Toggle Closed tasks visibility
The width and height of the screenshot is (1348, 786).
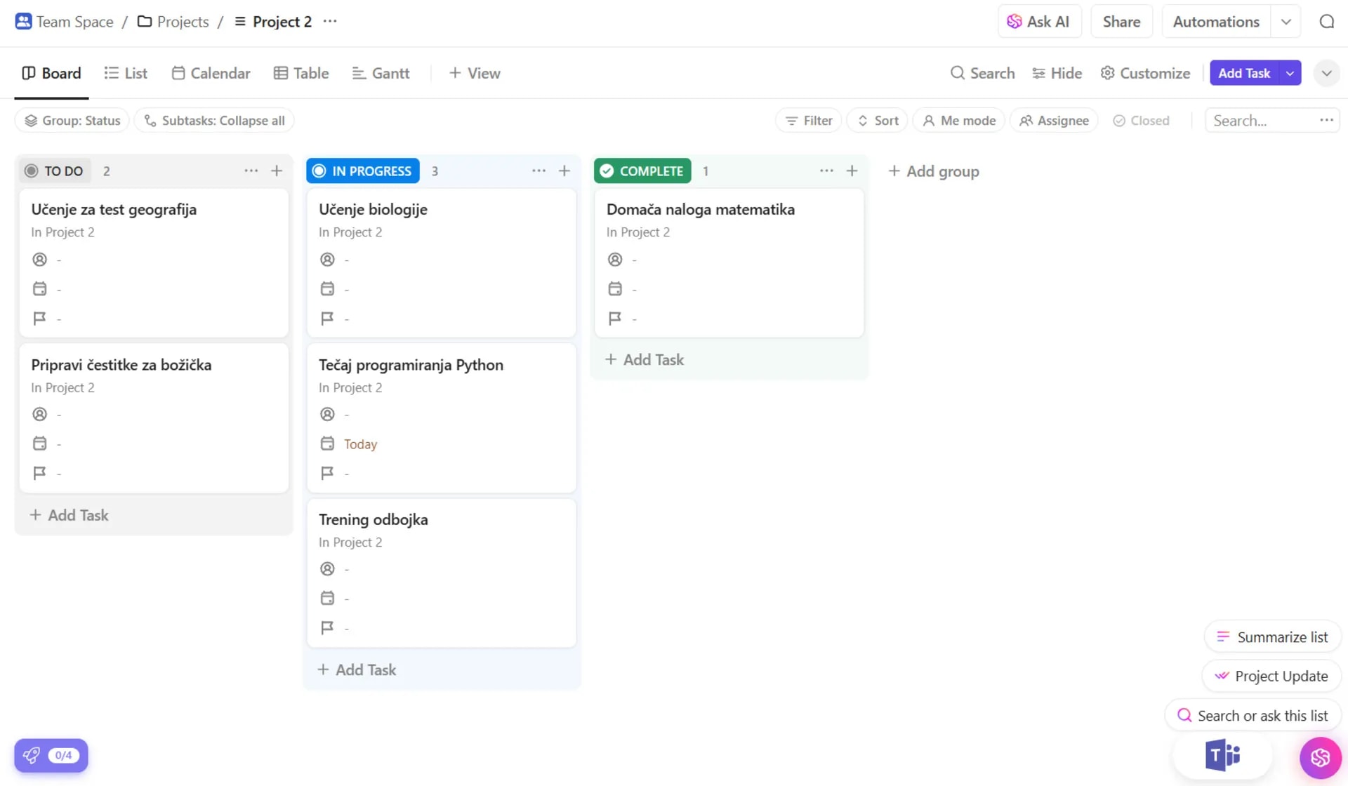(1141, 121)
